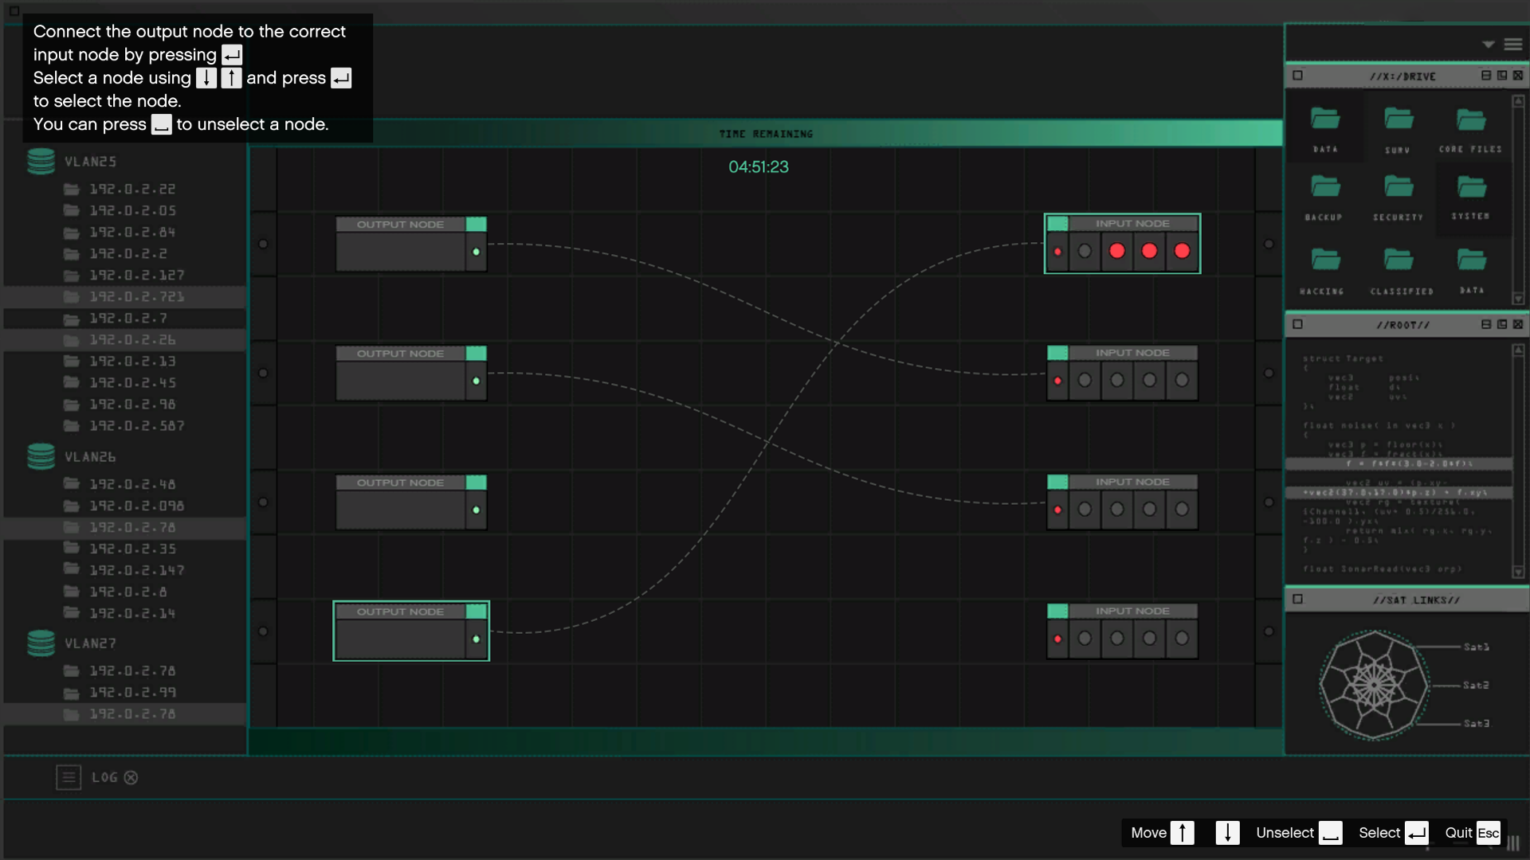Click the first output node's connector dot
This screenshot has height=860, width=1530.
pyautogui.click(x=477, y=252)
